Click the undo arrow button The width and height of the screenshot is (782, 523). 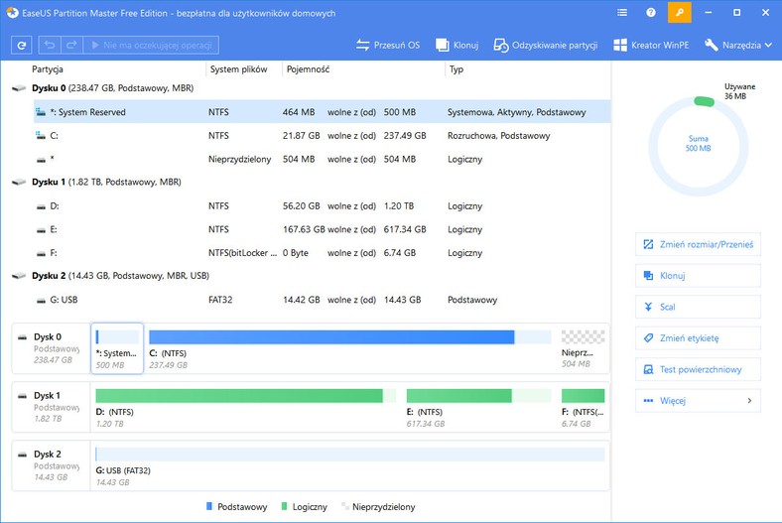[50, 46]
